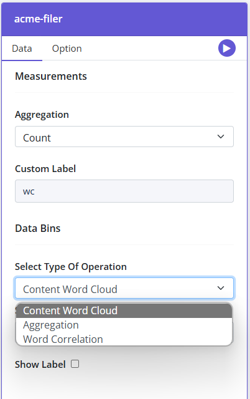Click the acme-filer panel title
The width and height of the screenshot is (250, 399).
[x=38, y=19]
